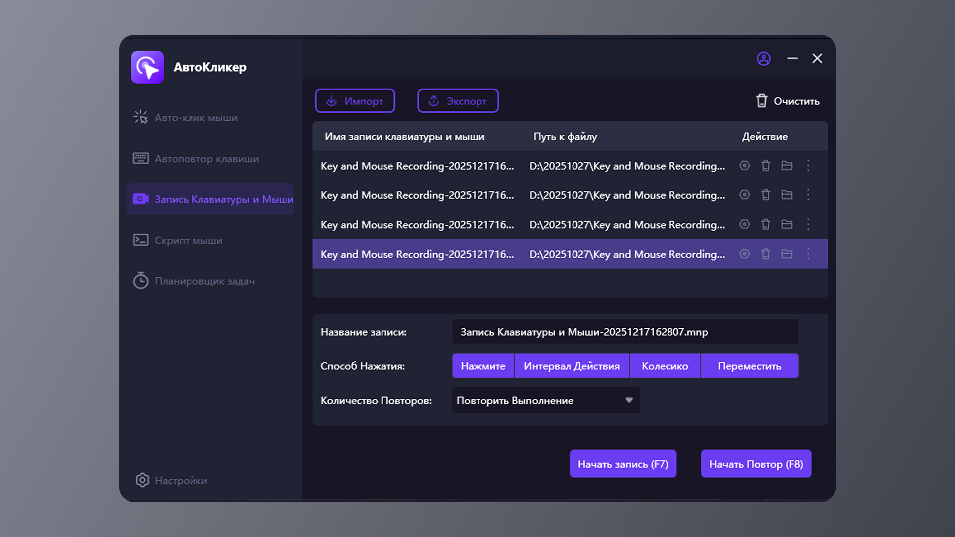
Task: Click the Очистить trash button
Action: 787,101
